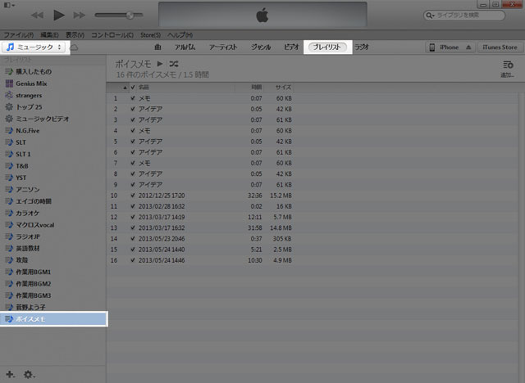This screenshot has height=383, width=525.
Task: Select the カラオケ playlist icon
Action: (x=9, y=213)
